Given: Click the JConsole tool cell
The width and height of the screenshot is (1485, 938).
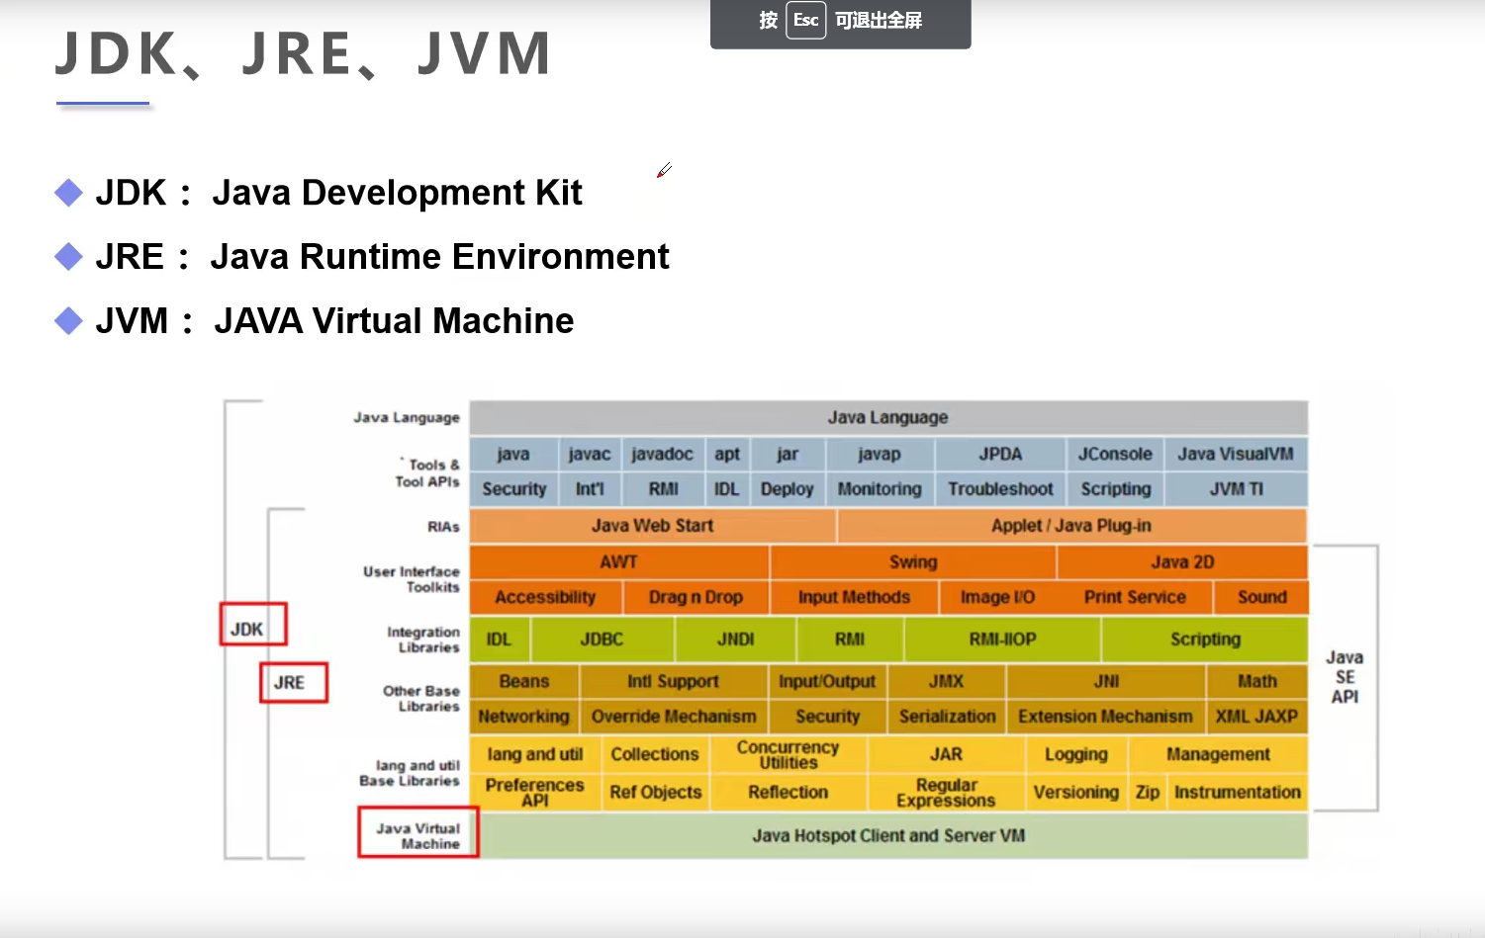Looking at the screenshot, I should [1115, 454].
